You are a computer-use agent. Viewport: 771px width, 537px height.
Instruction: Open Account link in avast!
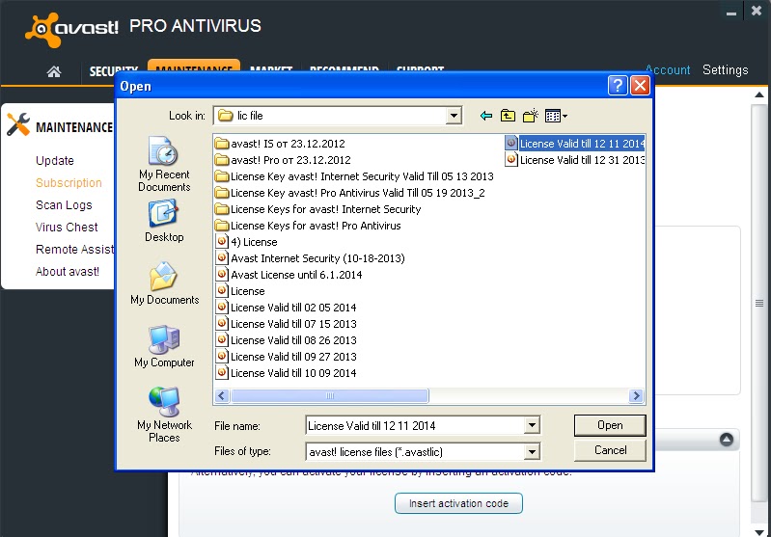pos(668,70)
